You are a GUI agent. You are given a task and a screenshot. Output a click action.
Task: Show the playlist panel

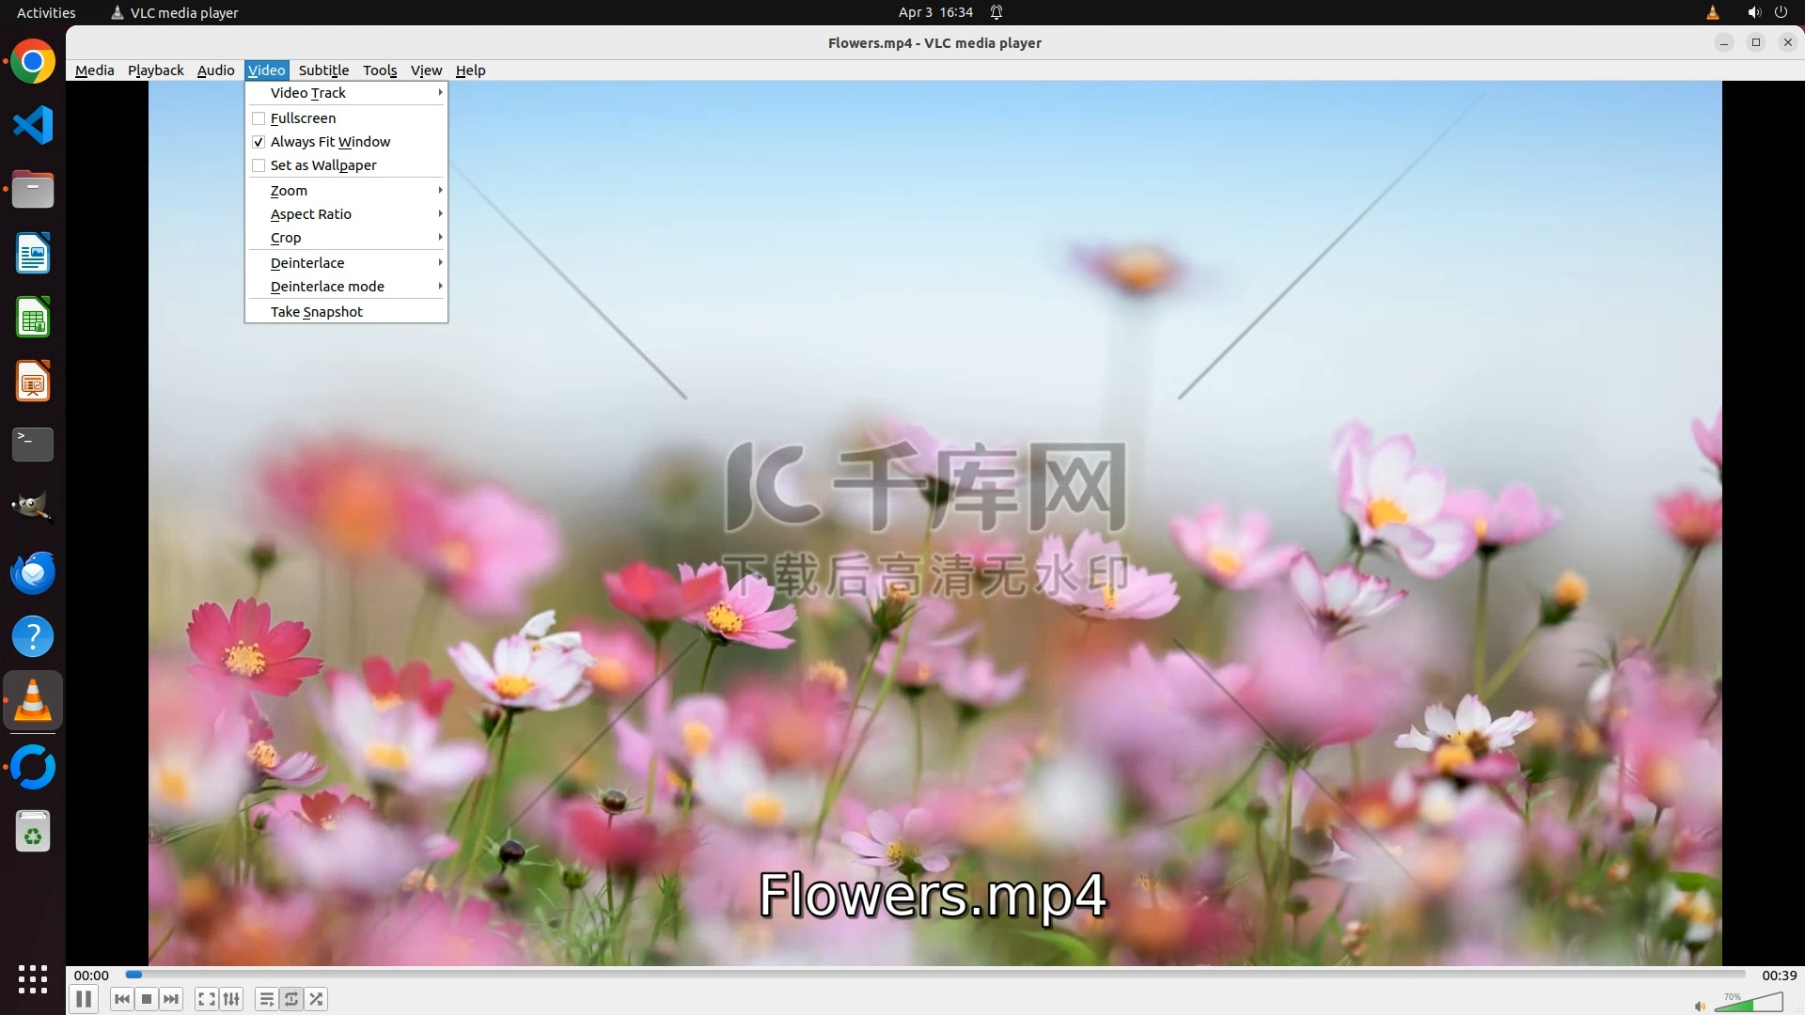coord(267,999)
